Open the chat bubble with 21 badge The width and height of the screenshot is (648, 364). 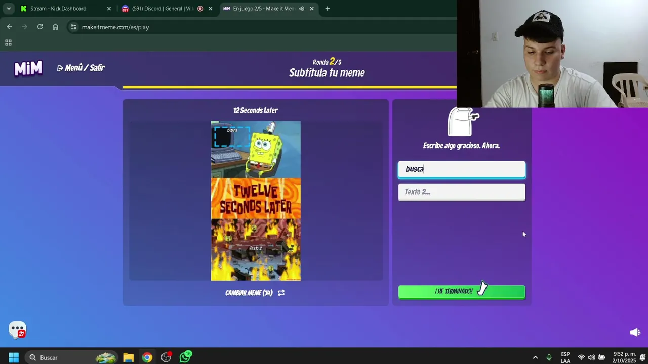coord(18,330)
